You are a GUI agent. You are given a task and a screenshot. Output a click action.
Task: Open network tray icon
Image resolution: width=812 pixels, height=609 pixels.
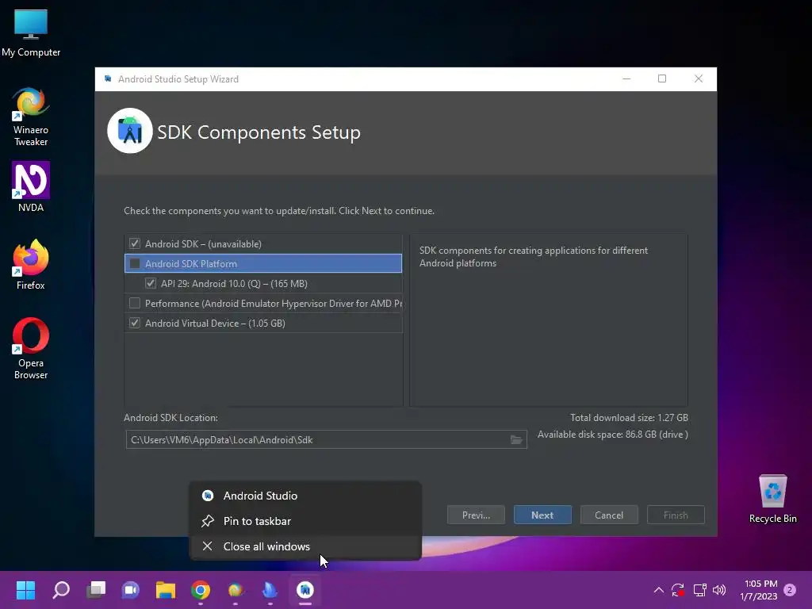point(699,590)
